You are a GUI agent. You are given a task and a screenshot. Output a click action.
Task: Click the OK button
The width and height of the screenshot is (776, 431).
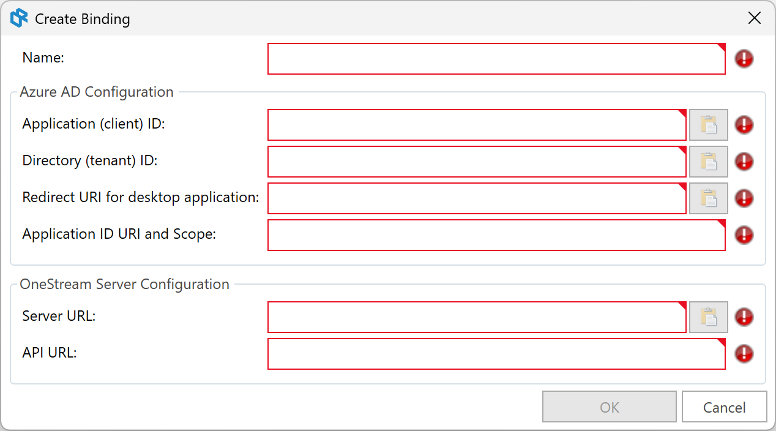[610, 407]
